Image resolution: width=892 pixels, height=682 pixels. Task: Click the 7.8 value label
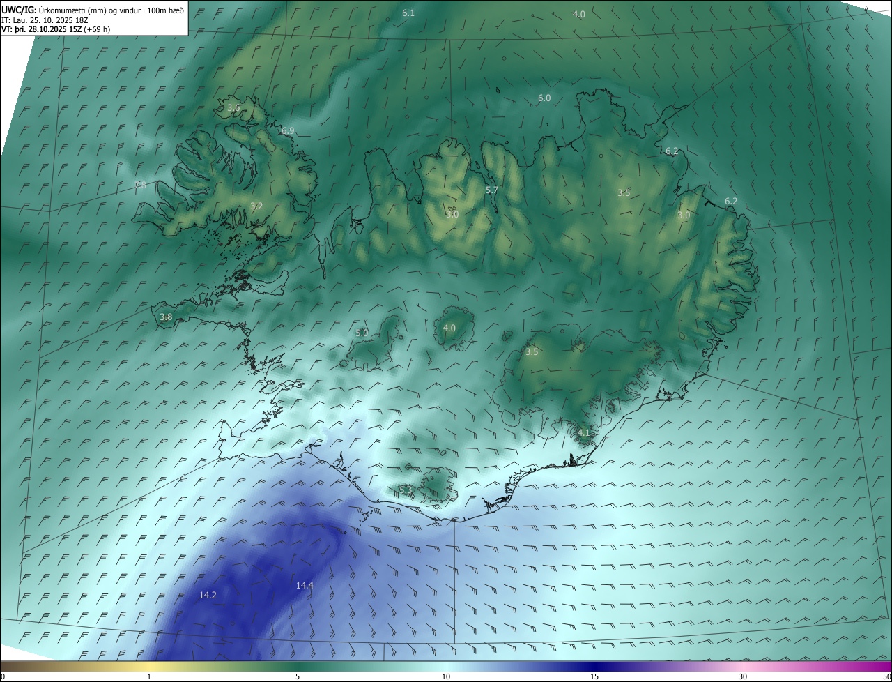pos(140,185)
